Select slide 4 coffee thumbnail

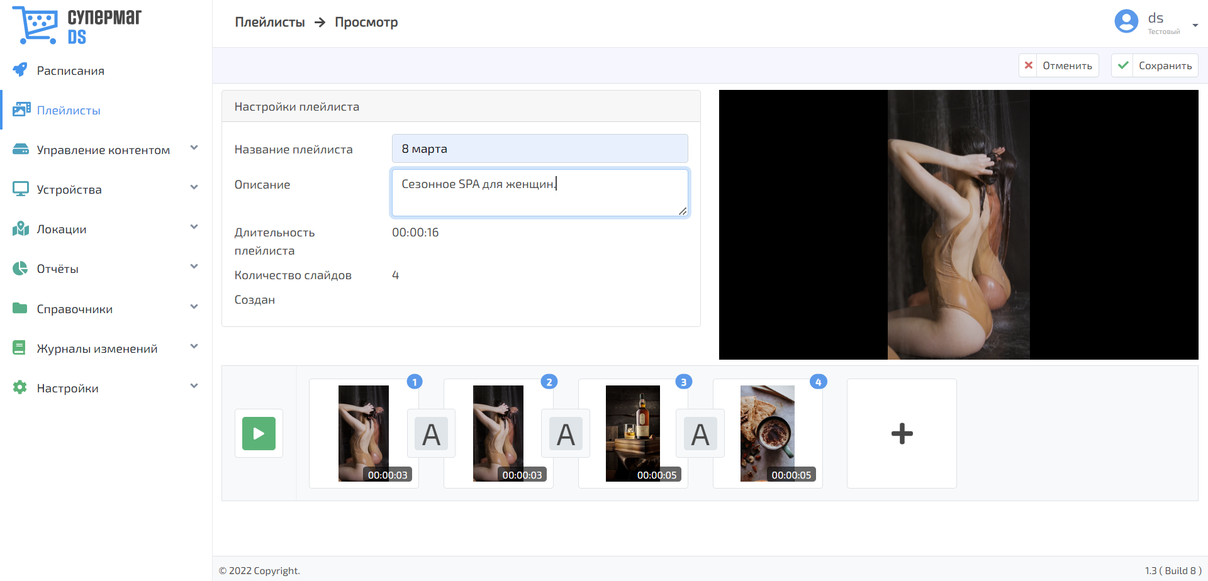(767, 433)
